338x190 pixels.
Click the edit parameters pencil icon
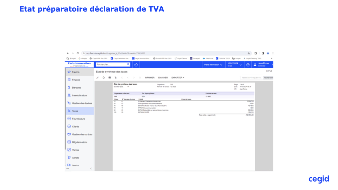98,77
